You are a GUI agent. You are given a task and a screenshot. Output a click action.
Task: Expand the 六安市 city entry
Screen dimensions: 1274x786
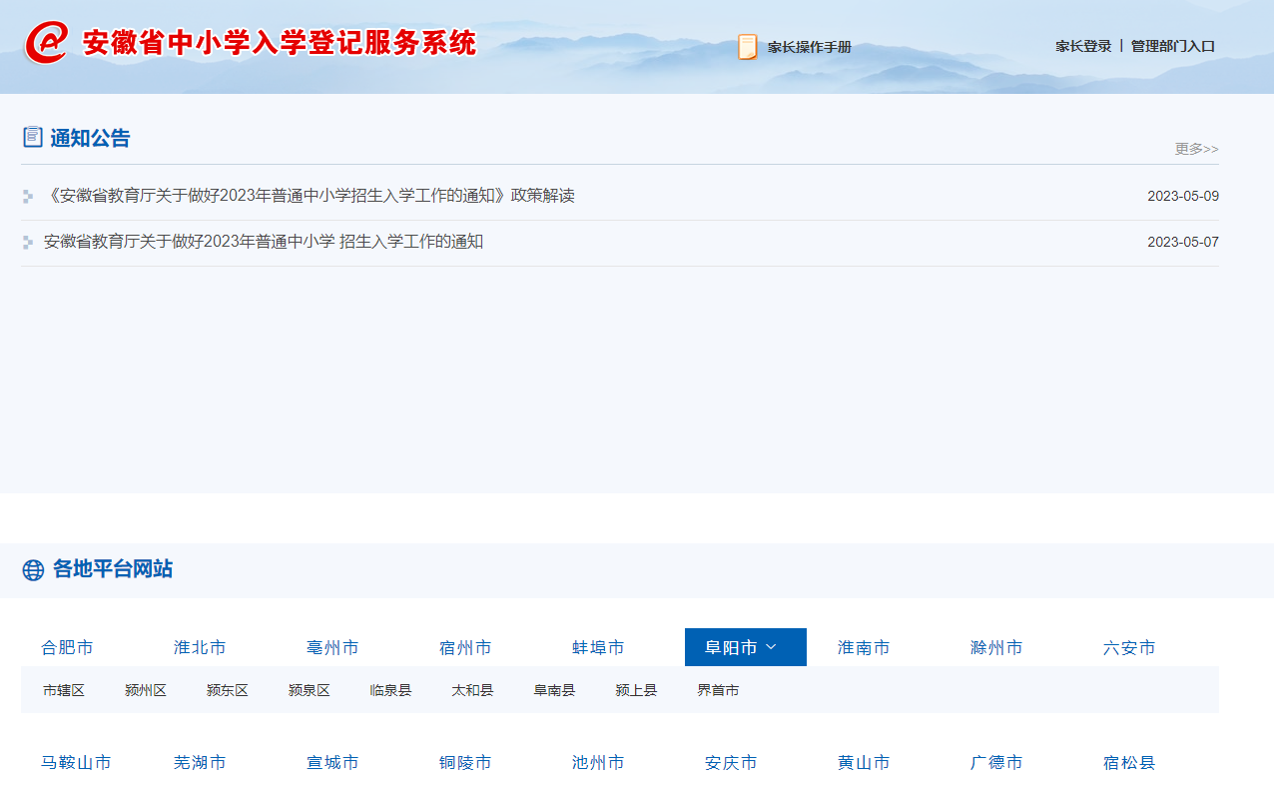(1129, 648)
